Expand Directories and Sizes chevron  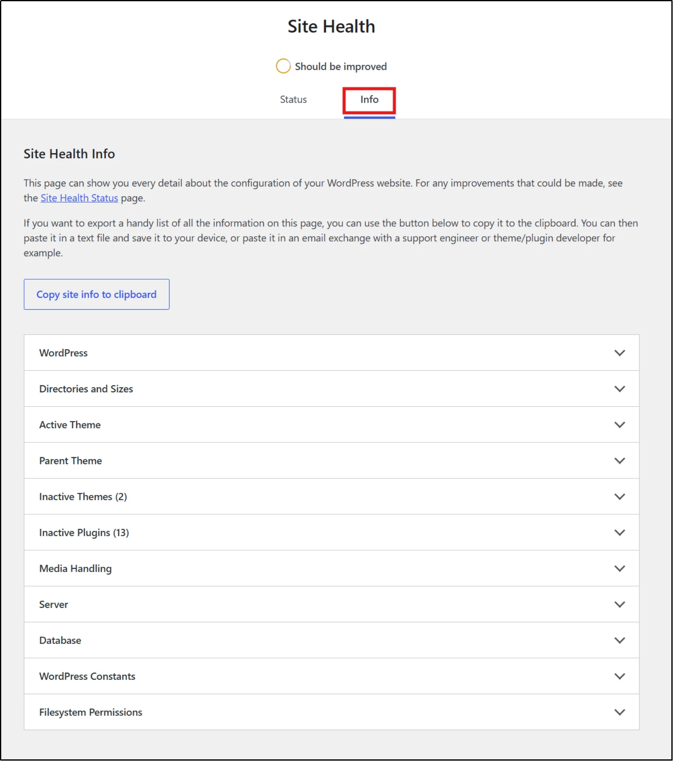click(x=620, y=389)
